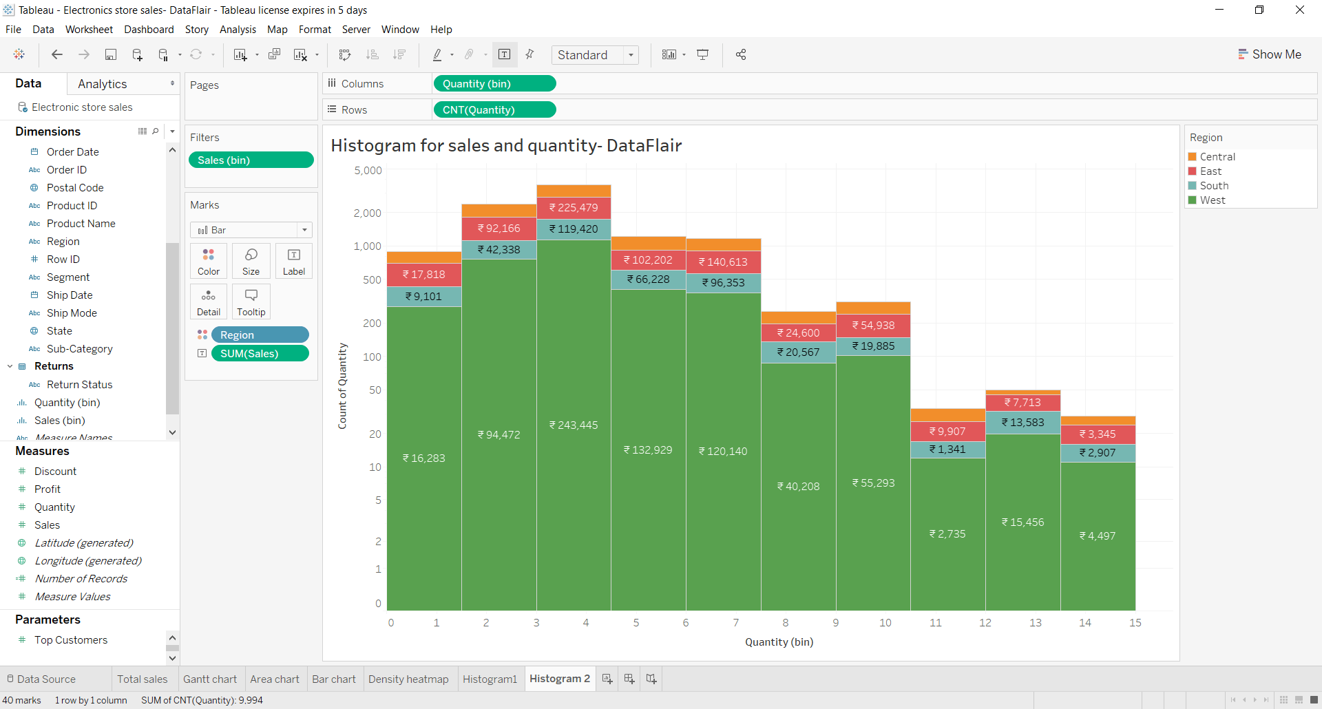
Task: Expand the Dimensions pane options arrow
Action: (172, 131)
